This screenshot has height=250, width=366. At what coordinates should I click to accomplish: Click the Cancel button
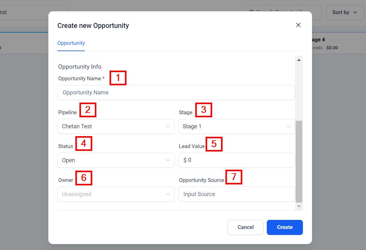[x=245, y=227]
